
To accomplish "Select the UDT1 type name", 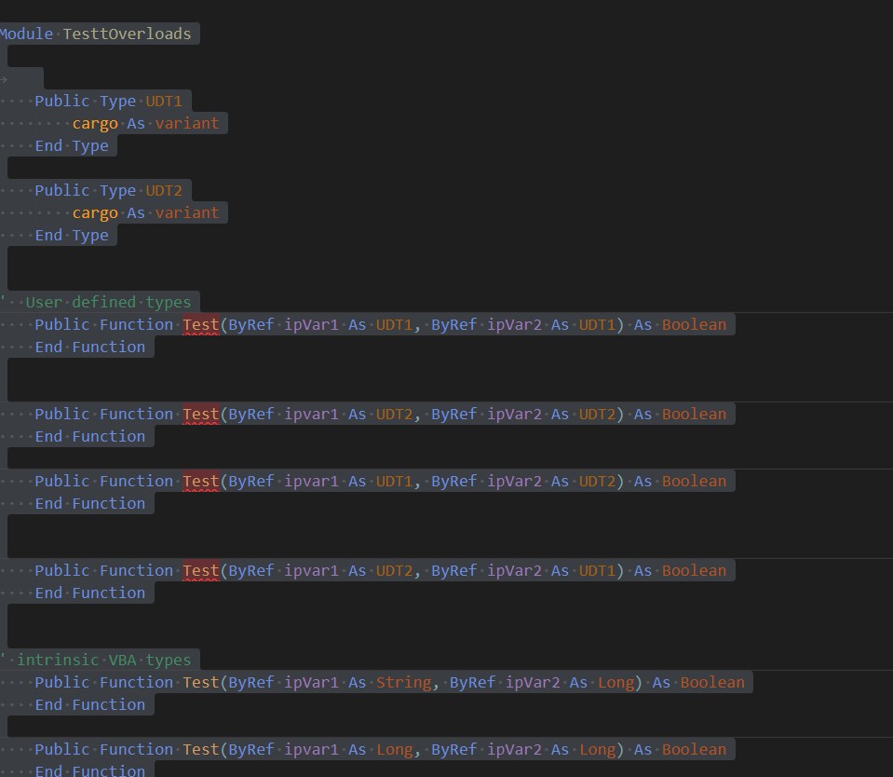I will [x=164, y=101].
